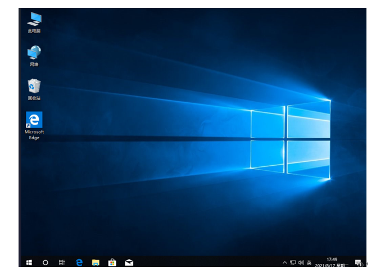Open network status in system tray

[x=293, y=262]
